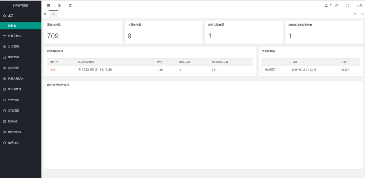Select the home tab icon
365x178 pixels.
(53, 14)
